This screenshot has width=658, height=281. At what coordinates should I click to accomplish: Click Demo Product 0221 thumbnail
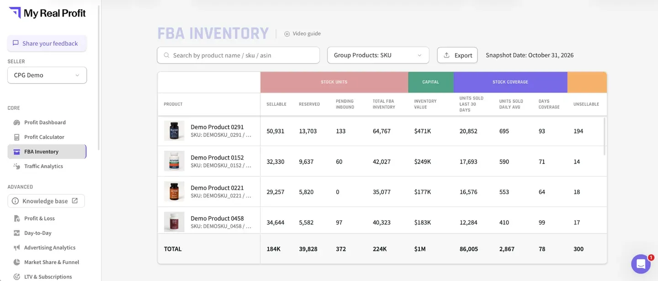pos(174,191)
